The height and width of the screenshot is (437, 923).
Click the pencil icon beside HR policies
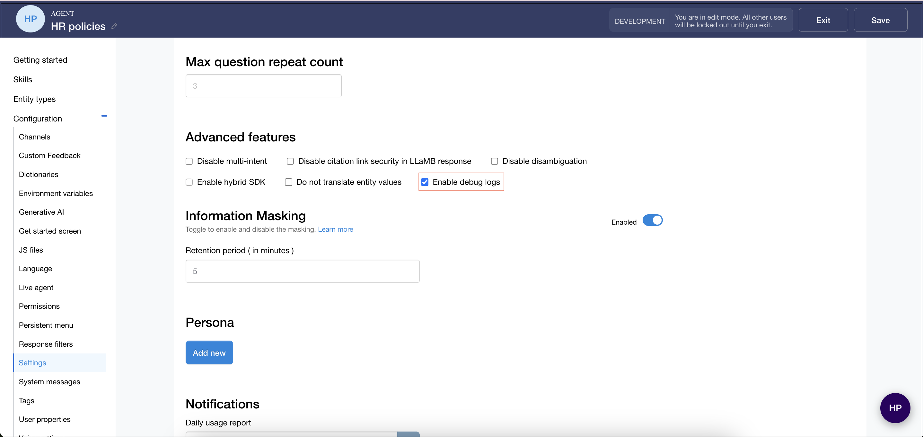(114, 26)
